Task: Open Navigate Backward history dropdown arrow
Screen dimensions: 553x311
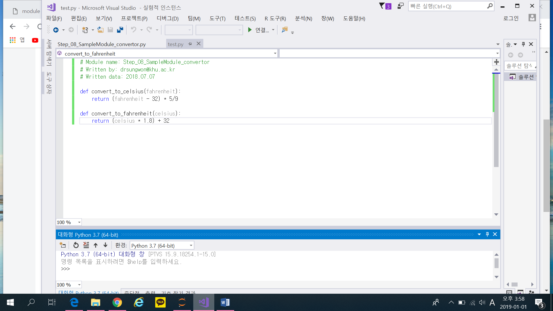Action: pyautogui.click(x=63, y=30)
